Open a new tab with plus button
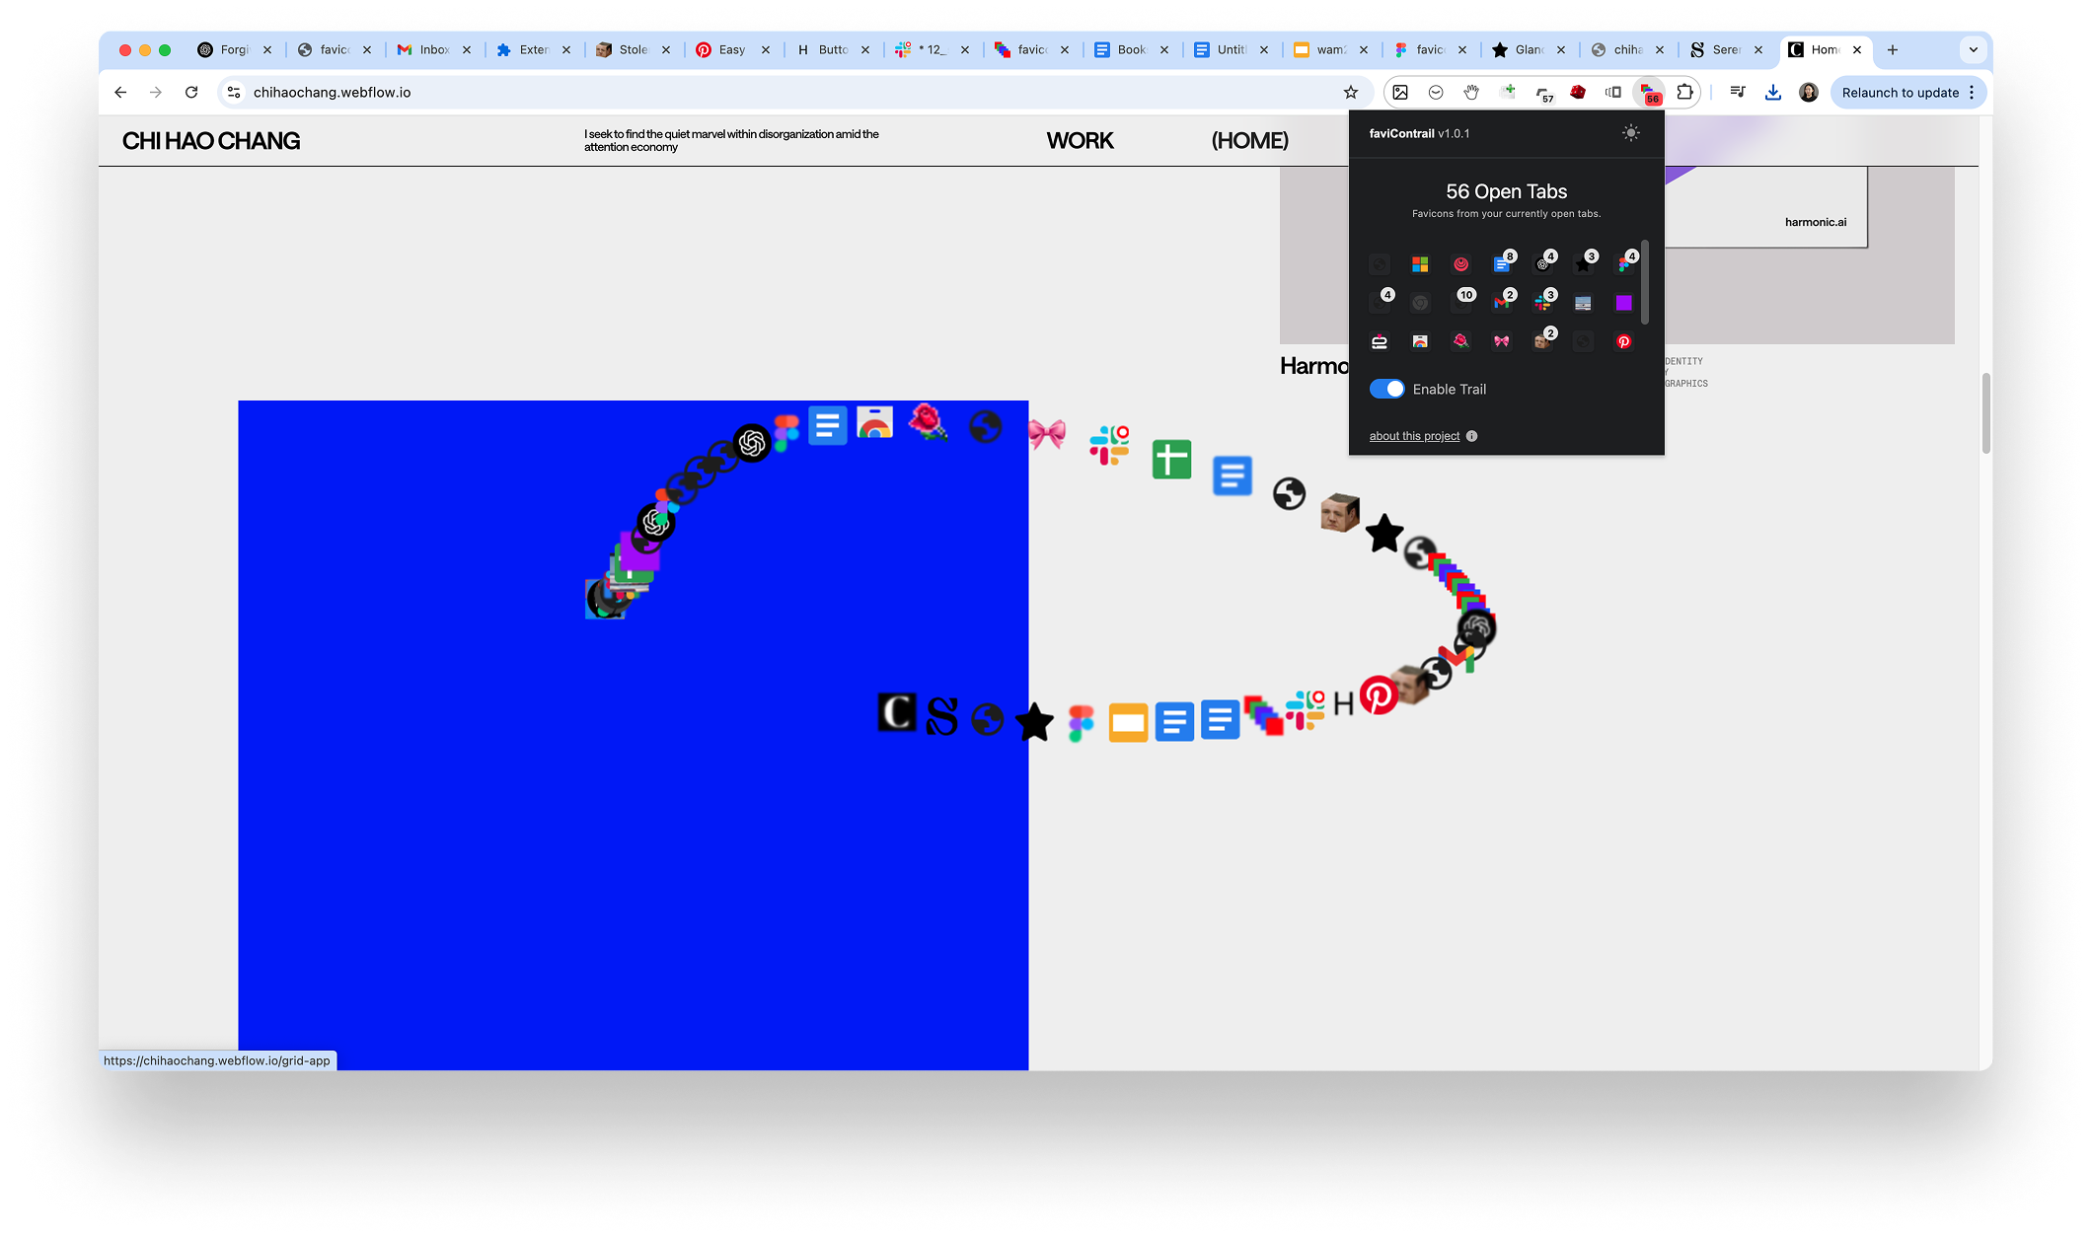 [1893, 49]
